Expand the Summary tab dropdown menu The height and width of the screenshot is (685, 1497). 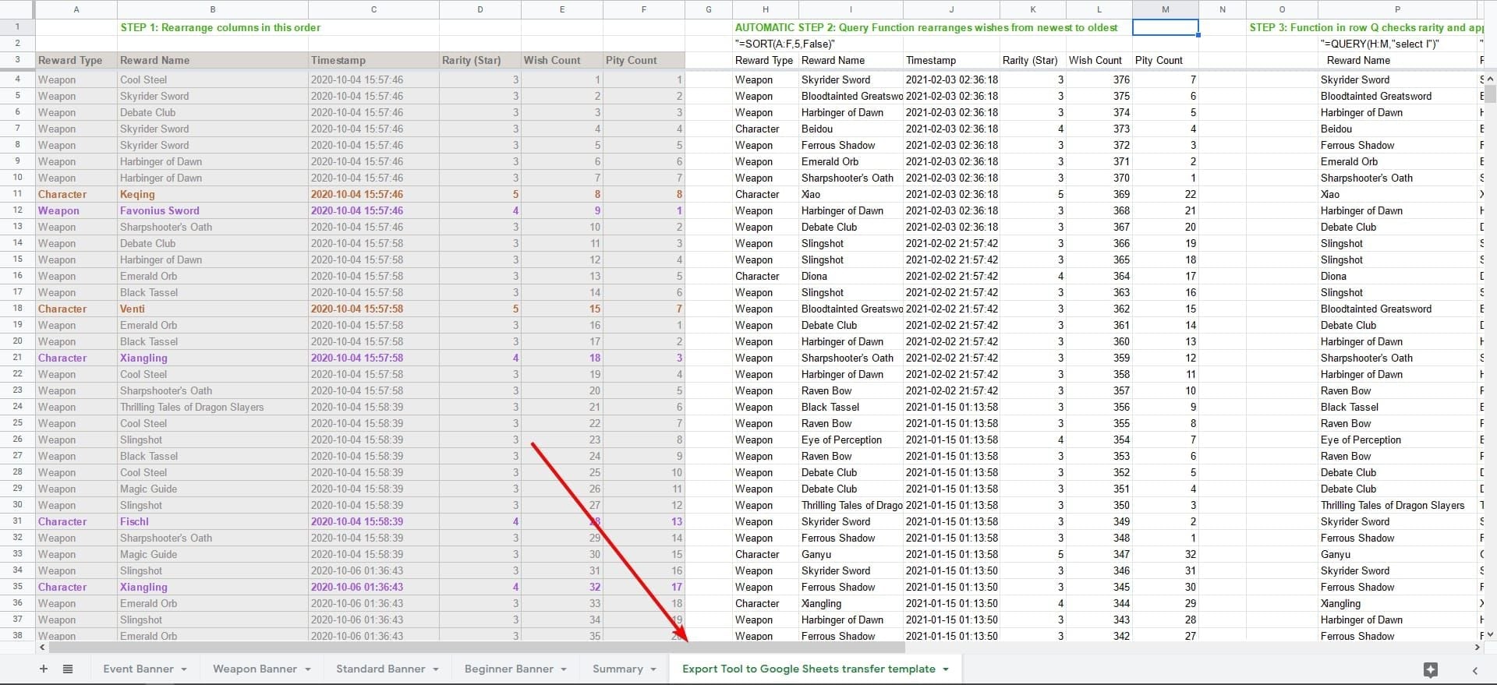654,669
